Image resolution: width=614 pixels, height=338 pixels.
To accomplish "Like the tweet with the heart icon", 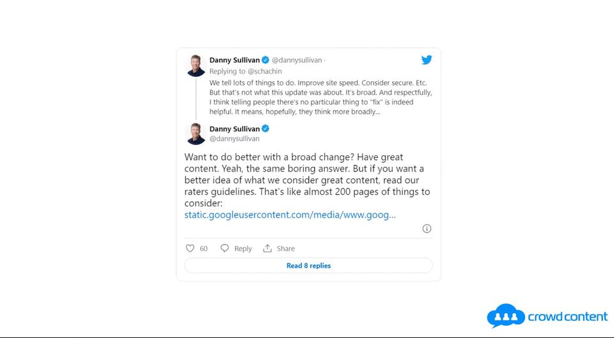I will 190,249.
